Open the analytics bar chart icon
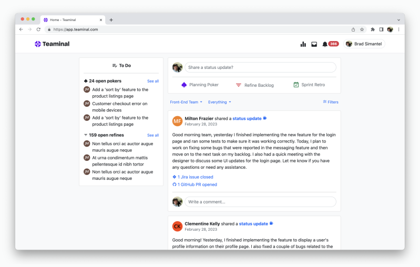420x267 pixels. [x=303, y=44]
